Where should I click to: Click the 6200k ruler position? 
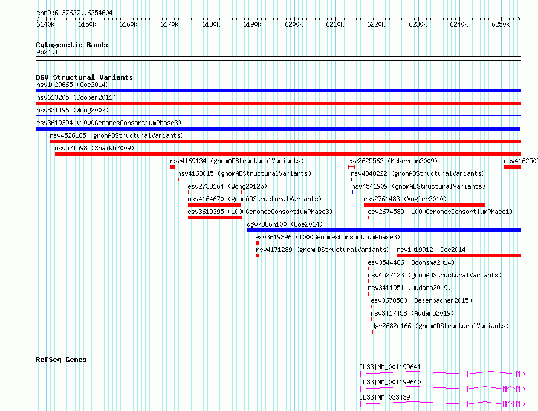pos(294,24)
